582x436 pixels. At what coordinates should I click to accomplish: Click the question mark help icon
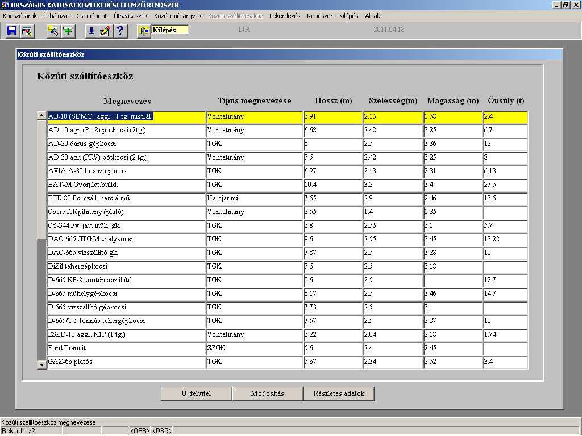pos(120,31)
